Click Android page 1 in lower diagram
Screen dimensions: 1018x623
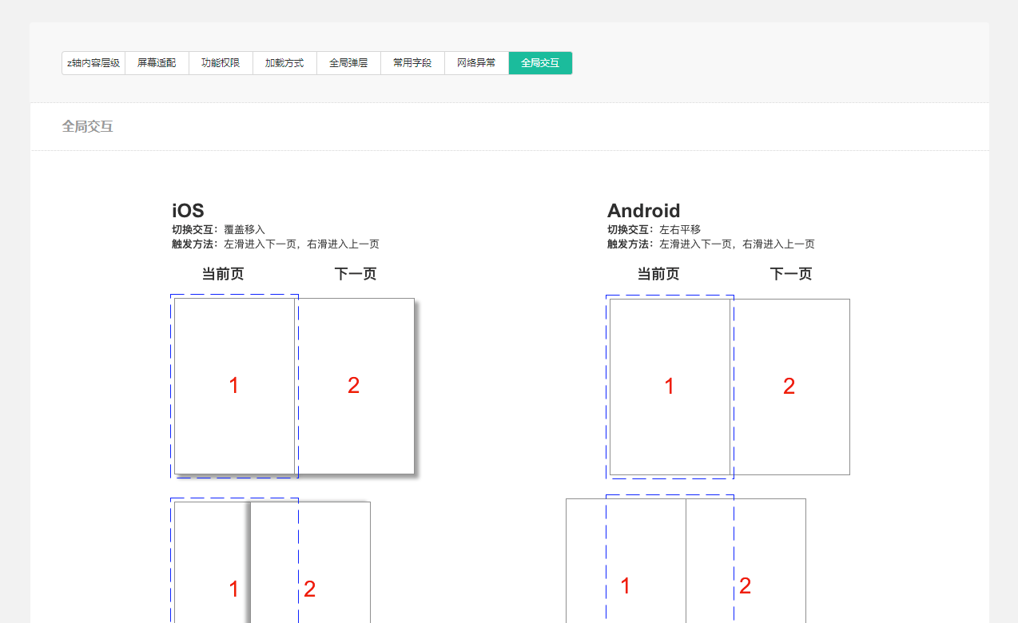[x=626, y=561]
